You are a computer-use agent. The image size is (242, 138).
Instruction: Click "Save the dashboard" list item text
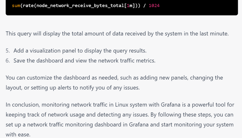(x=36, y=60)
